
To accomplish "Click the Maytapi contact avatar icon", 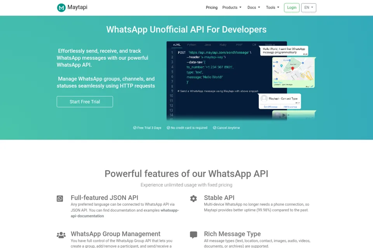I will 264,98.
